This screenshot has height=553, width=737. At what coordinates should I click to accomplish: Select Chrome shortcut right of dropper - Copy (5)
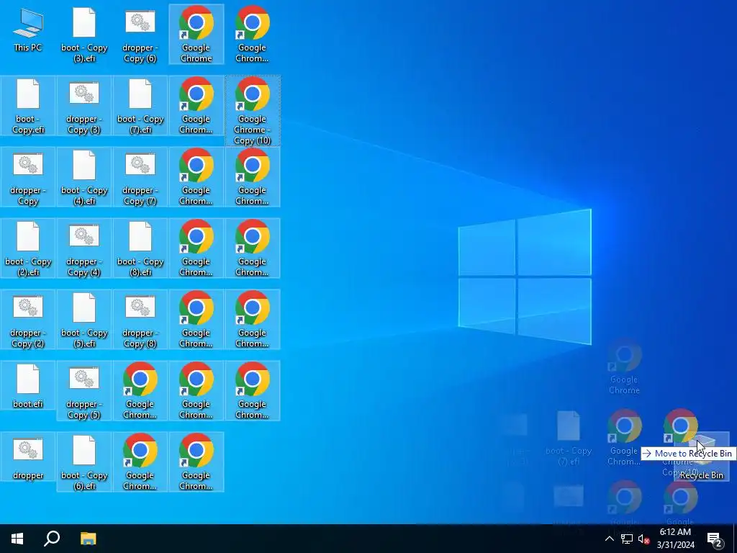point(140,391)
